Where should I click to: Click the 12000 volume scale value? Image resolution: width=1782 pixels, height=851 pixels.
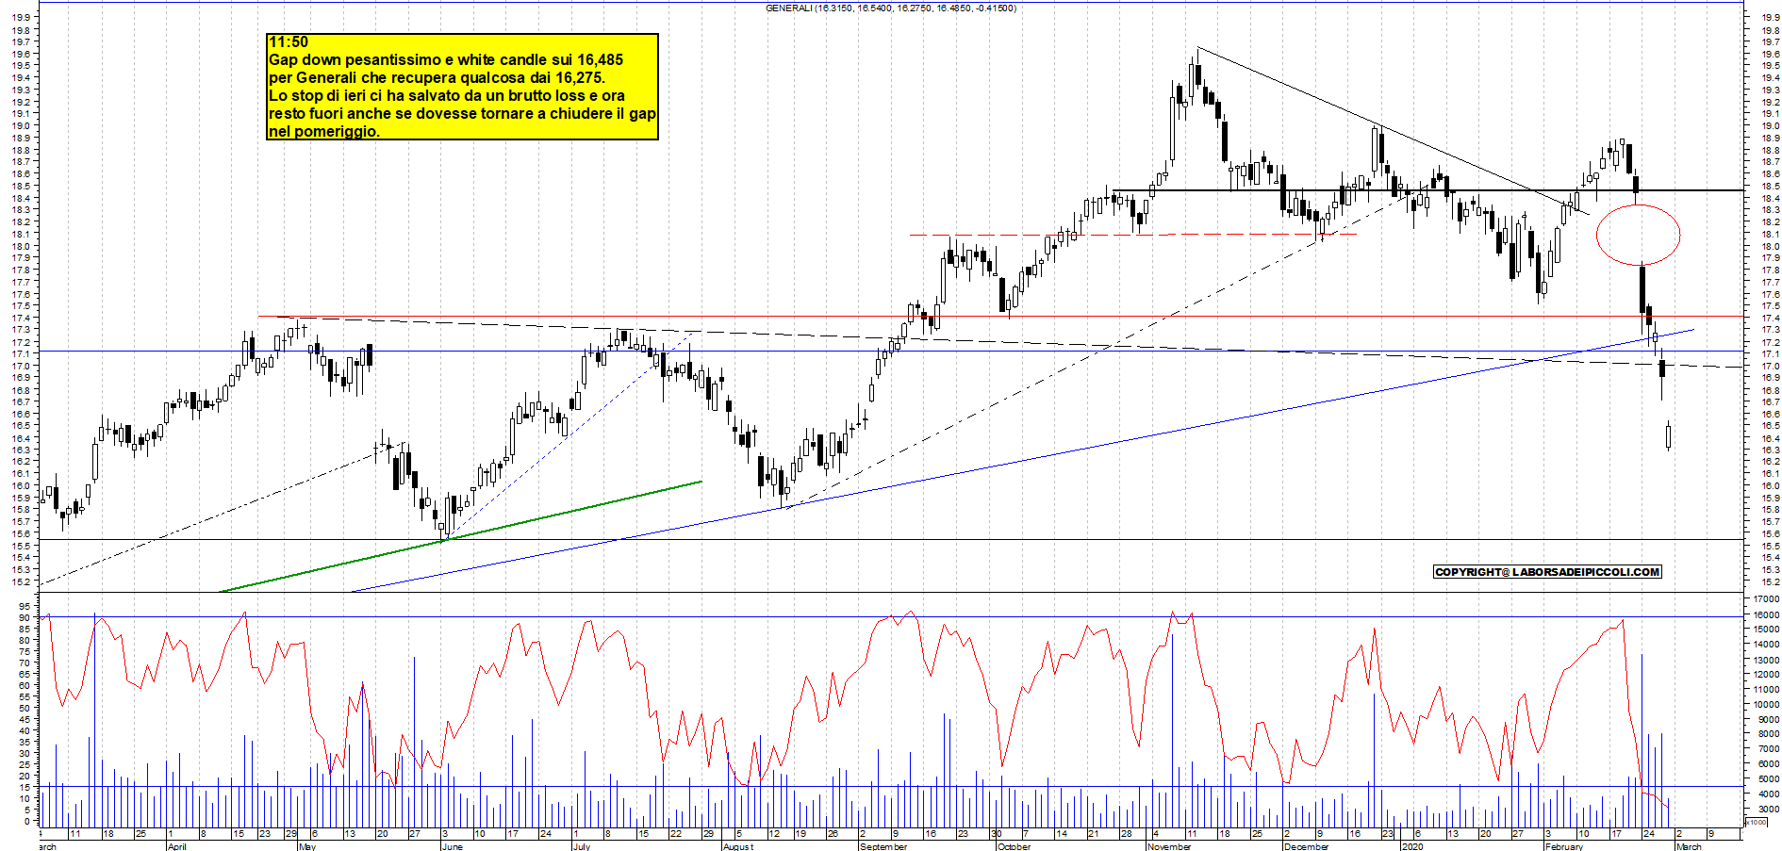tap(1766, 675)
